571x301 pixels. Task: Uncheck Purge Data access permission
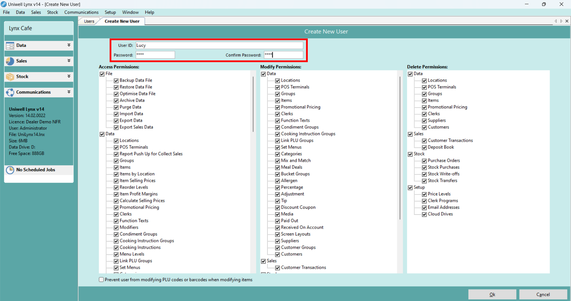pos(116,107)
